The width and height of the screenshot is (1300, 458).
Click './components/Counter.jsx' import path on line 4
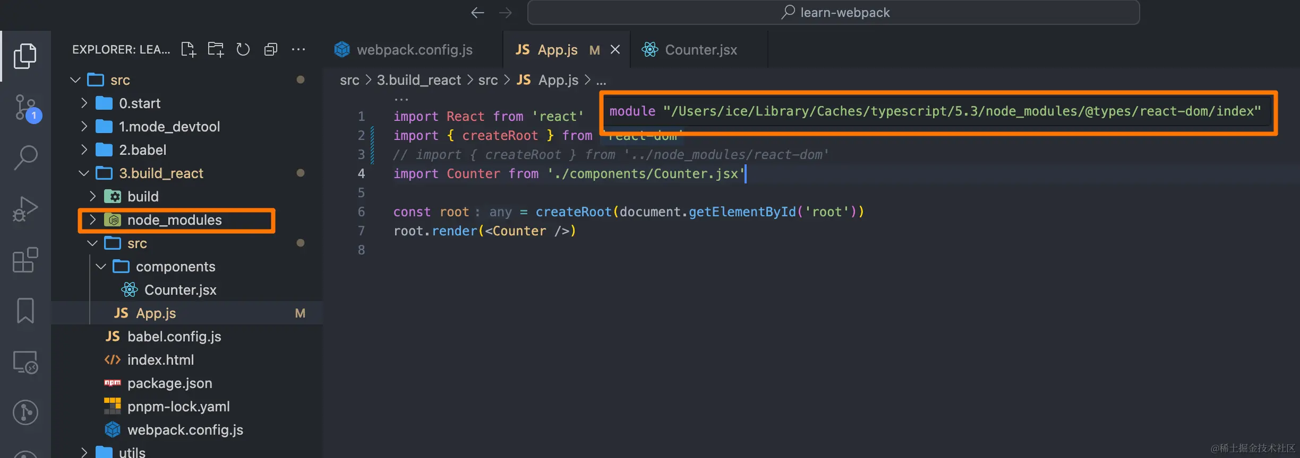(646, 173)
